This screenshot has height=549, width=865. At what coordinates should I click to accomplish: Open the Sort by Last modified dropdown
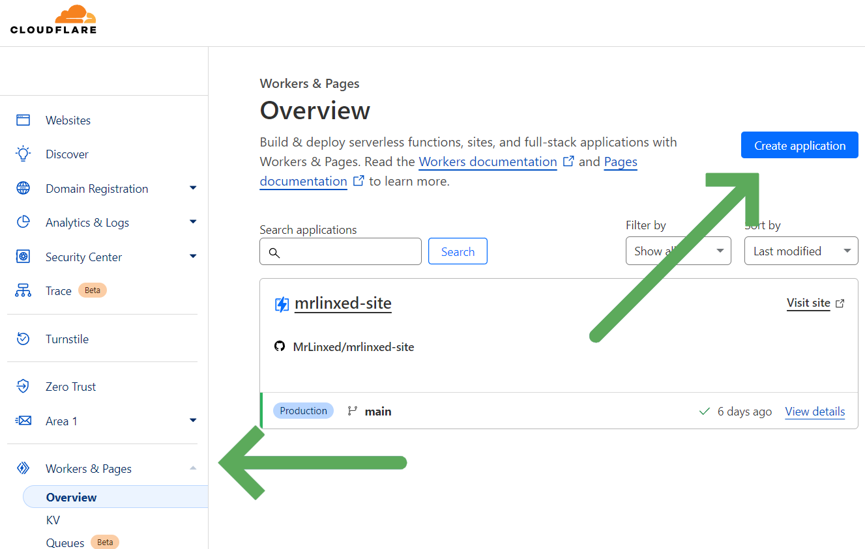coord(800,251)
